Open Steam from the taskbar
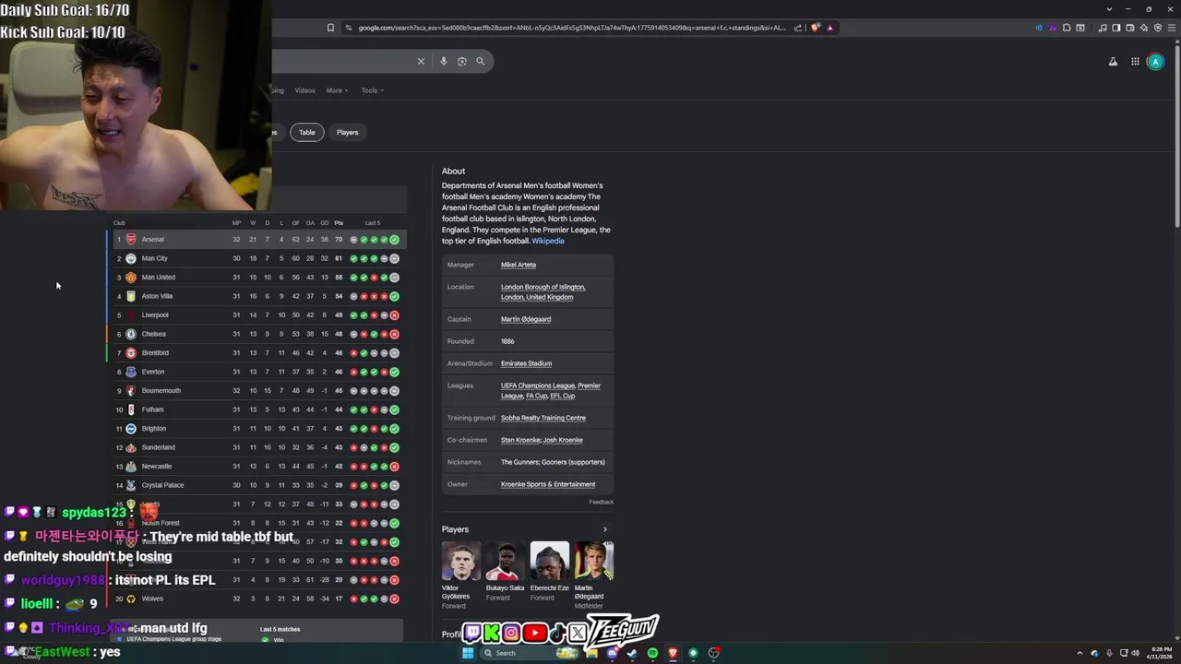Image resolution: width=1181 pixels, height=664 pixels. point(632,653)
